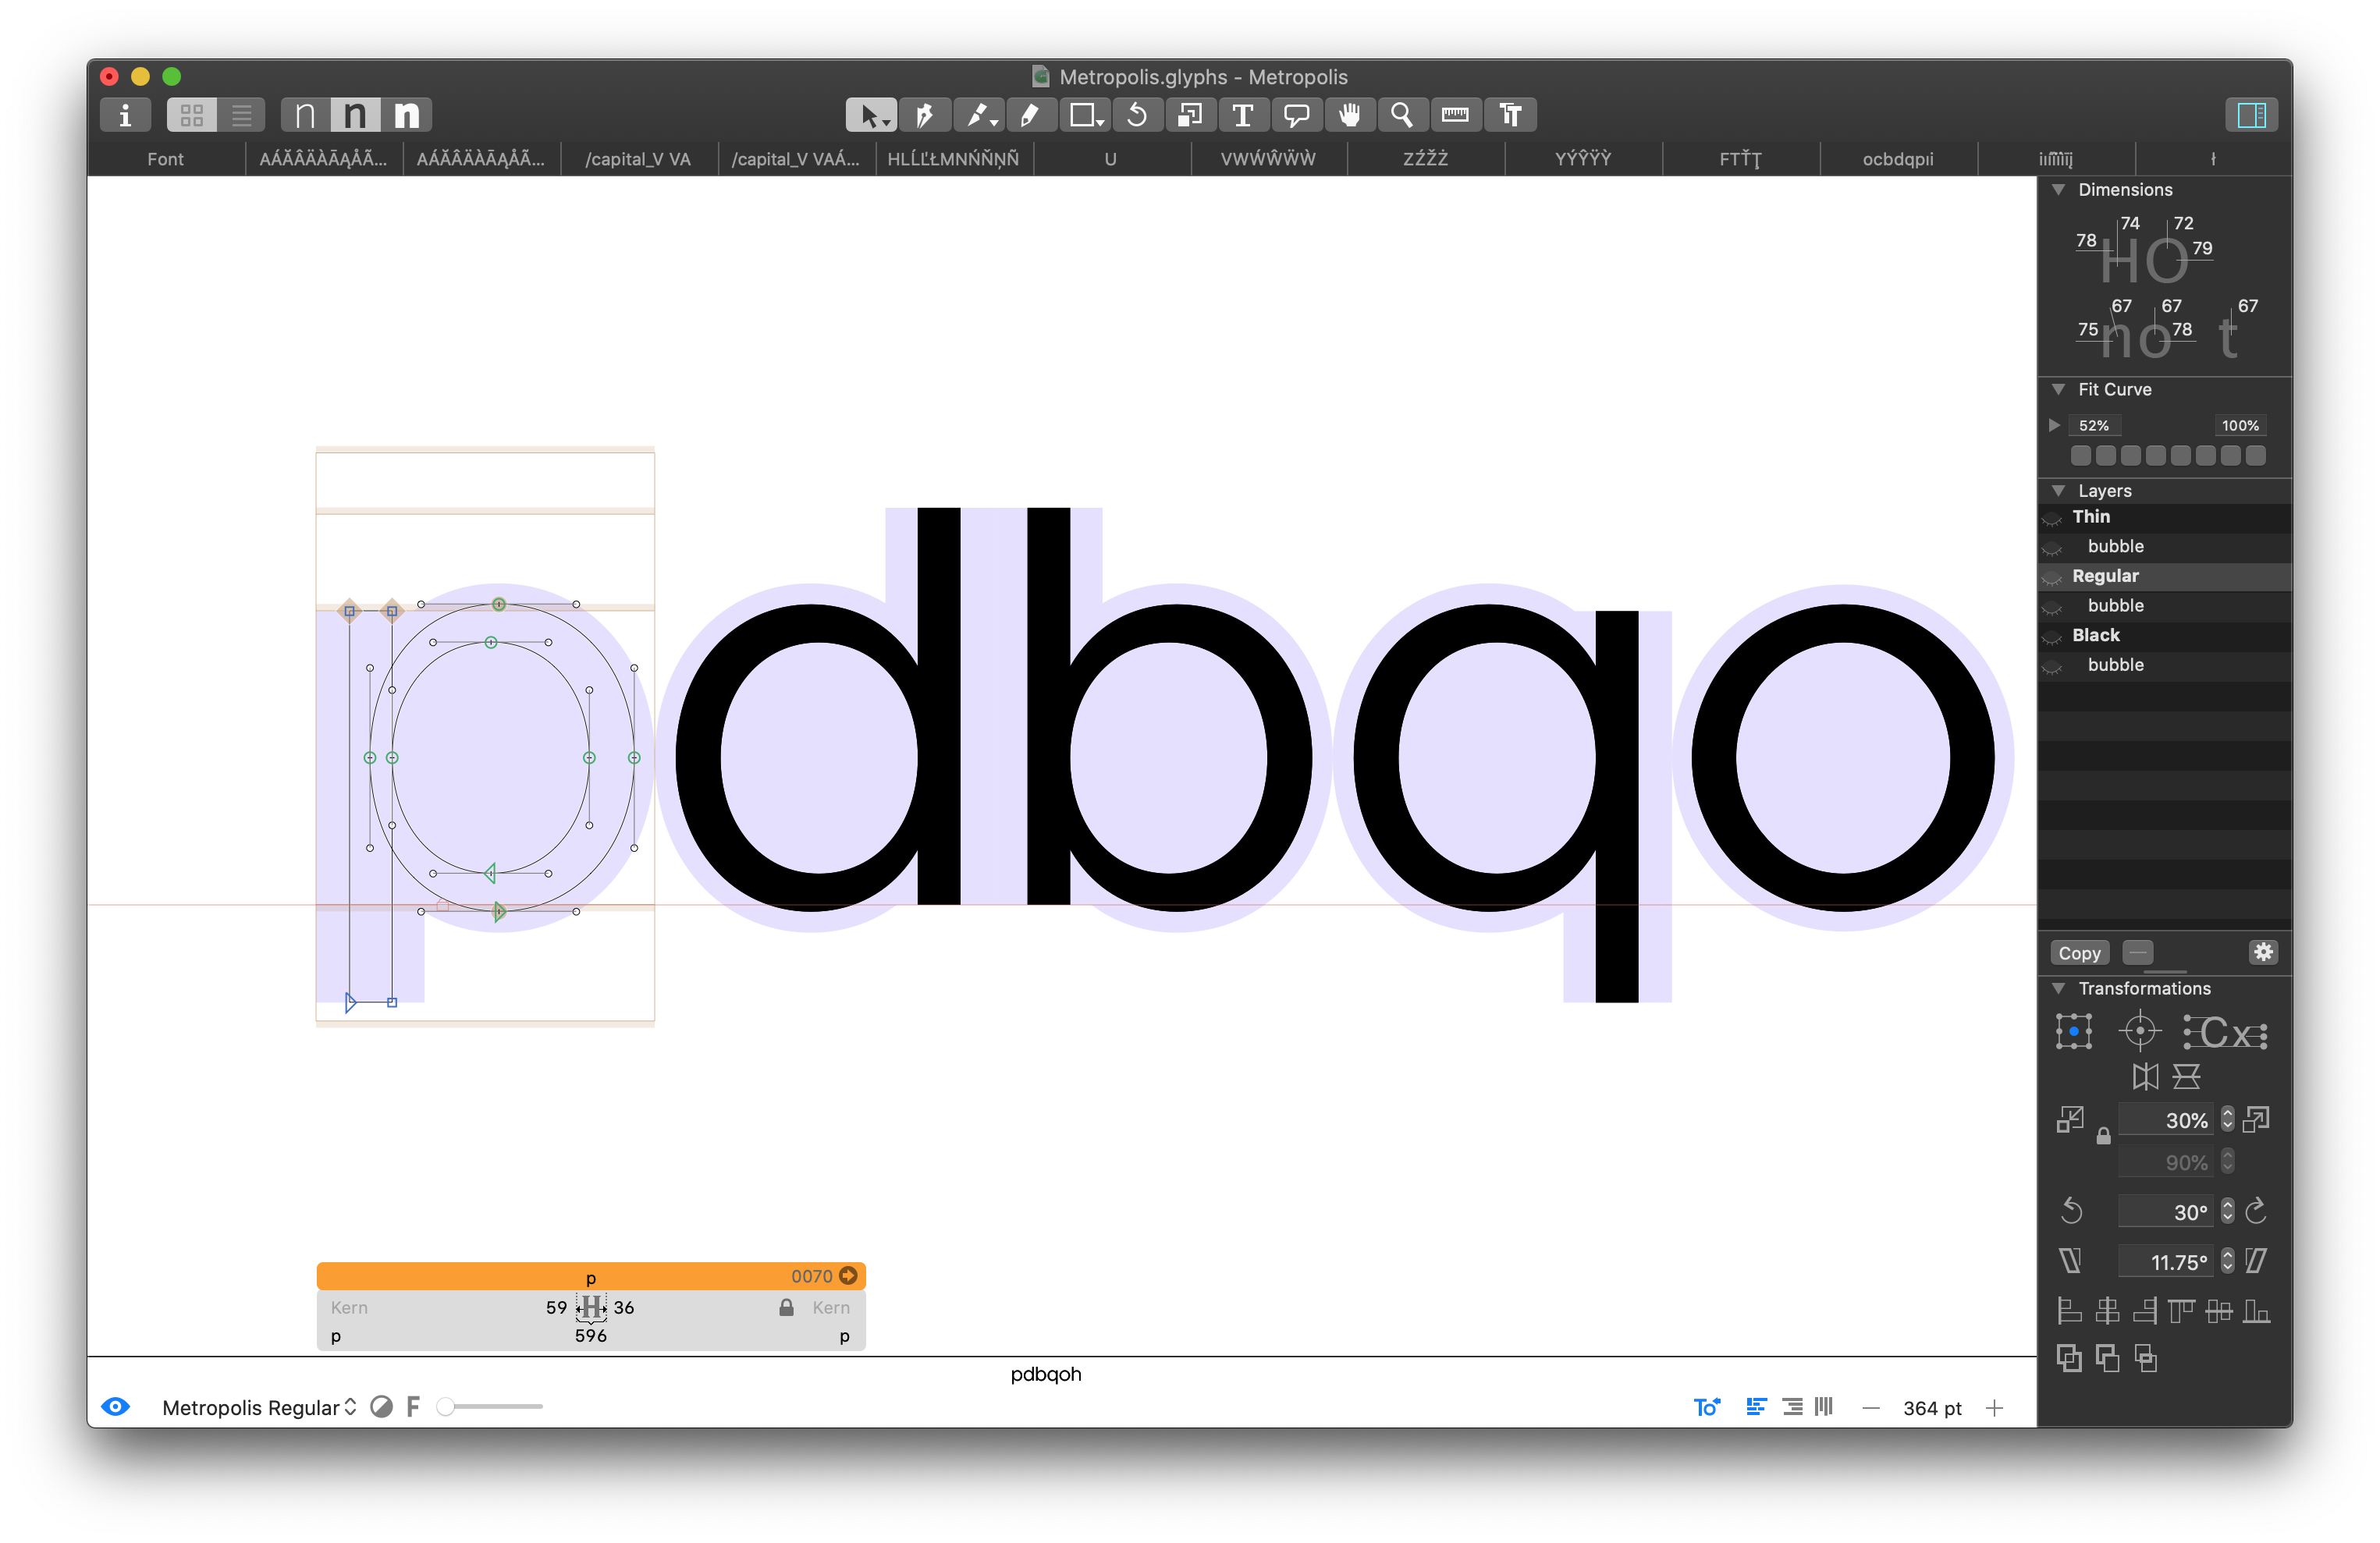Collapse the Fit Curve section

[2058, 390]
